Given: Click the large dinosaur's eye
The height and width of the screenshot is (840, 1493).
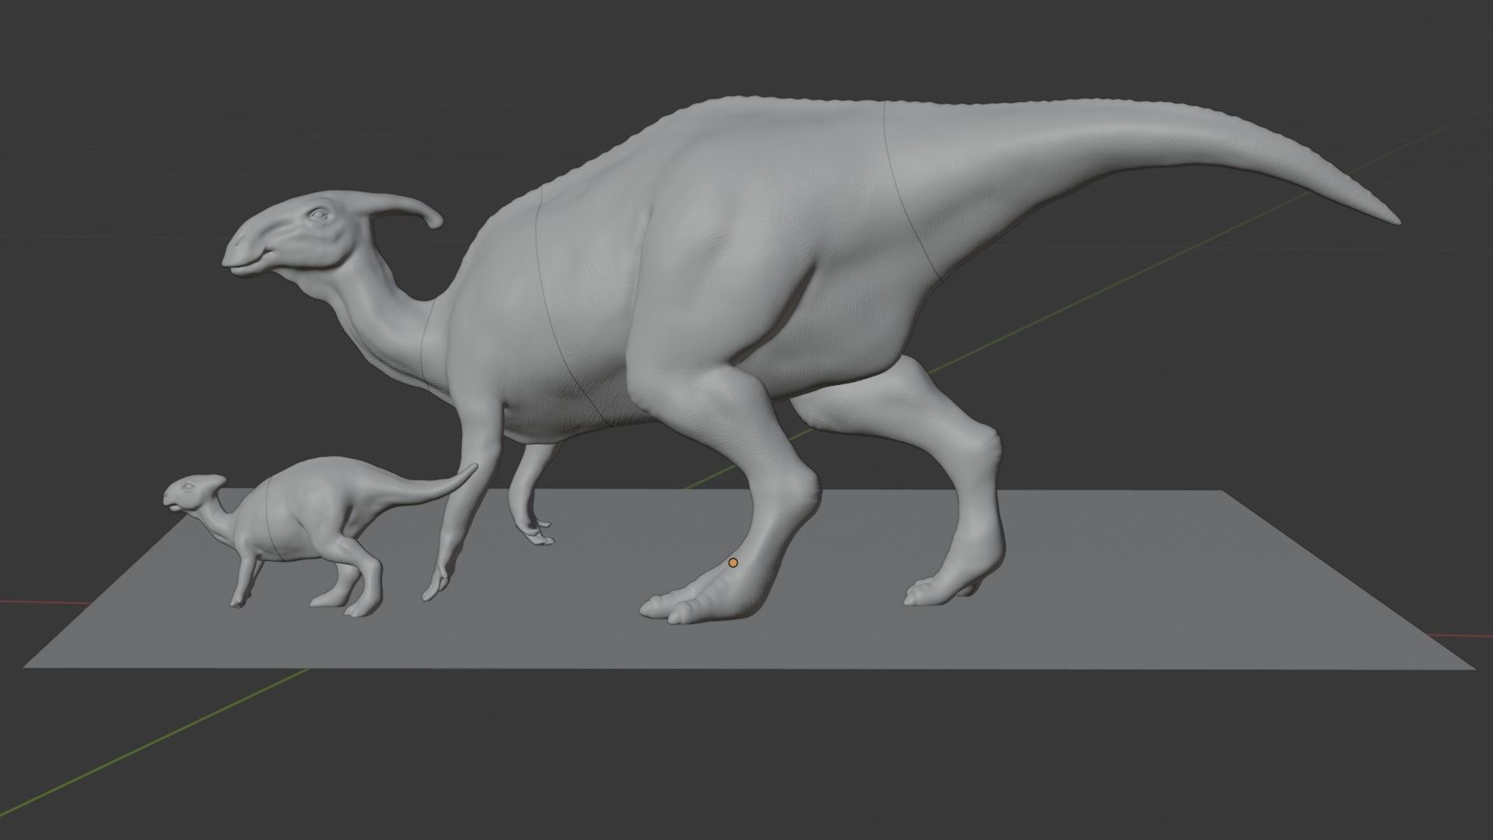Looking at the screenshot, I should coord(317,214).
